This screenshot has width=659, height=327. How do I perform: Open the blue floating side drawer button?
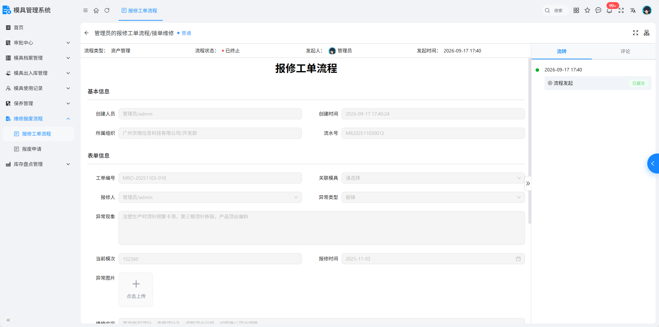653,163
